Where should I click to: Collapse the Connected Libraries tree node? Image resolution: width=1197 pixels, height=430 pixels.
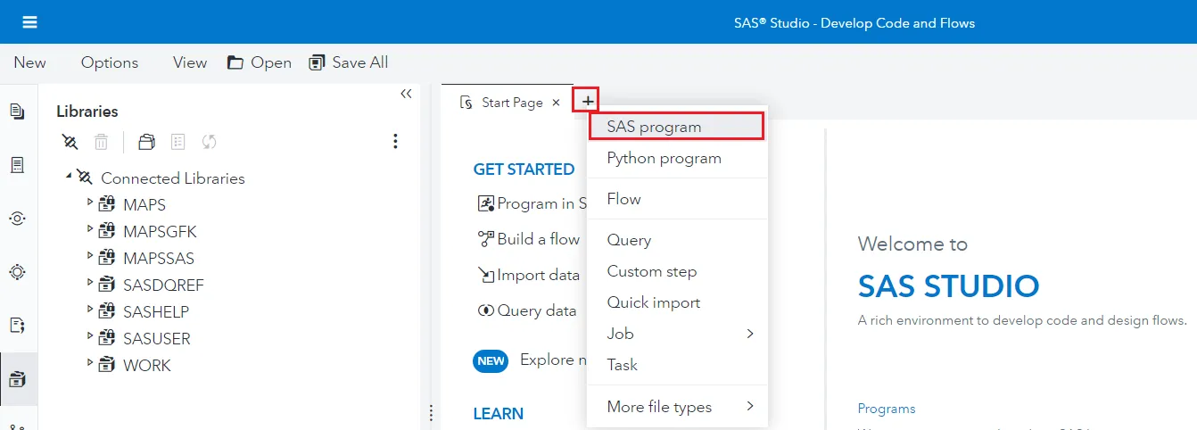coord(69,176)
